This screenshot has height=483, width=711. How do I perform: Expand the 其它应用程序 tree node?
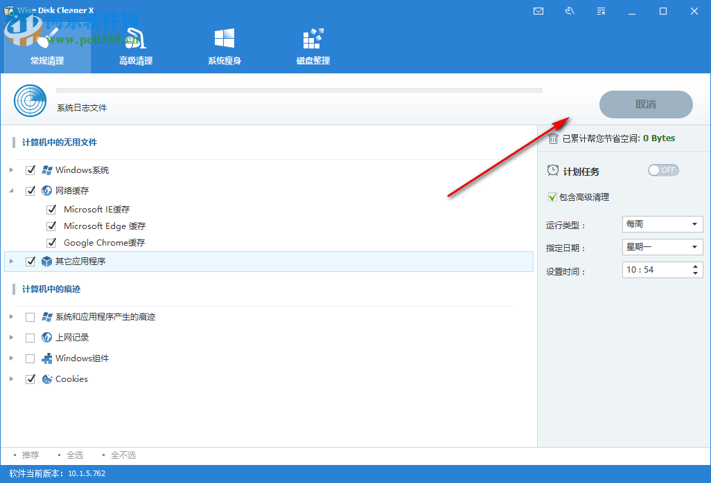(x=11, y=262)
